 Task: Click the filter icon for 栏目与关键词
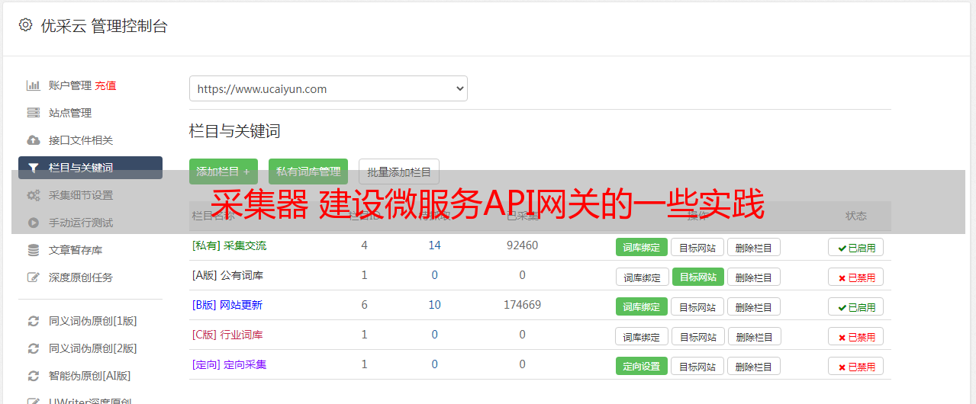pos(34,168)
